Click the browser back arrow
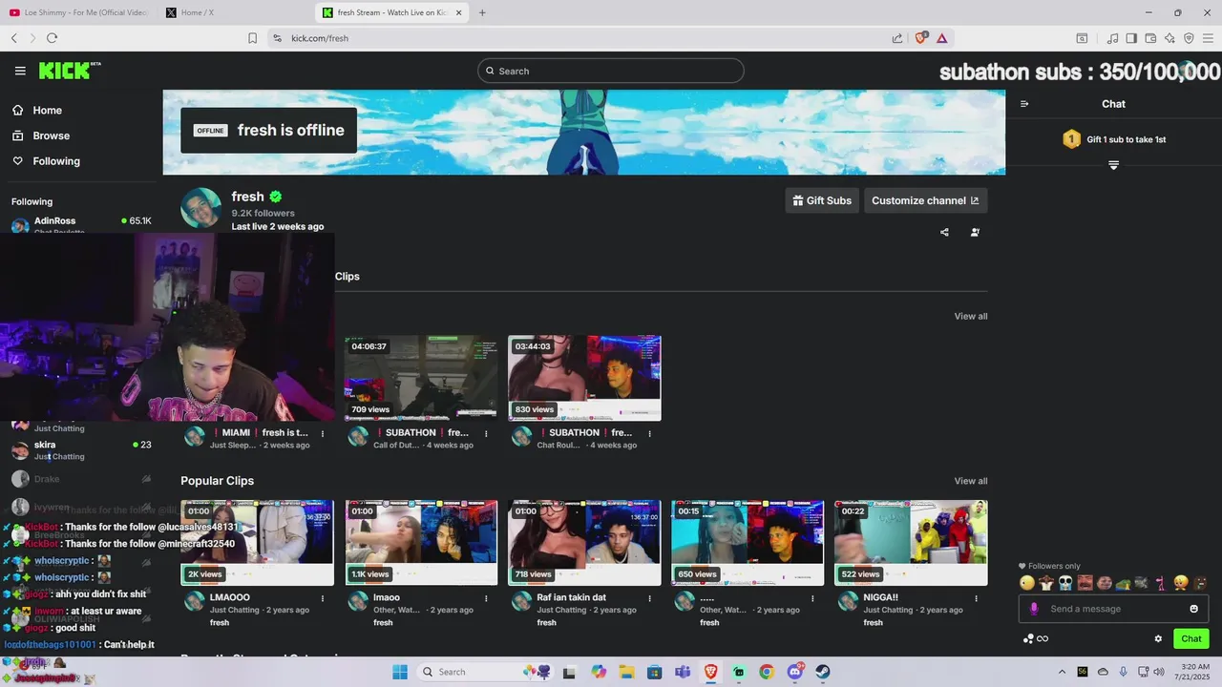 (13, 38)
